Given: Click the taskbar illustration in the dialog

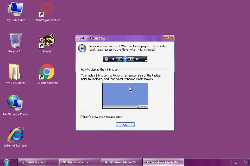Looking at the screenshot, I should pos(125,96).
